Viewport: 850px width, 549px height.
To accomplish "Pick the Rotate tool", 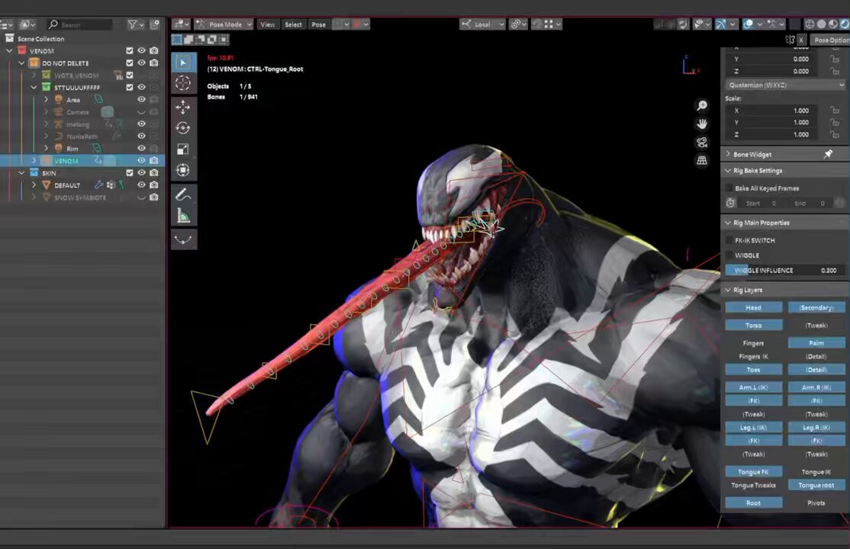I will (x=183, y=128).
